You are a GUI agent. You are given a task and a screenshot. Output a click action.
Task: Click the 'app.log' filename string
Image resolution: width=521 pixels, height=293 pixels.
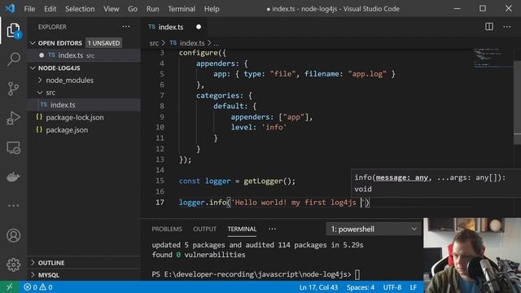point(367,74)
